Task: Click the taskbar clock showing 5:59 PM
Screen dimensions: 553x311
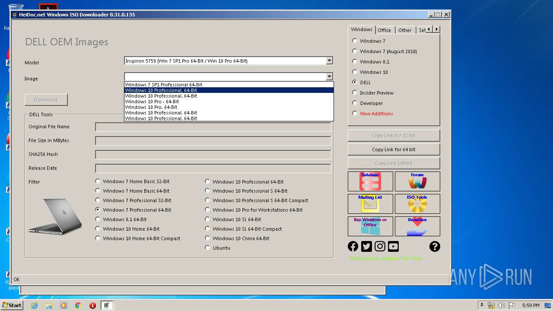Action: coord(531,305)
